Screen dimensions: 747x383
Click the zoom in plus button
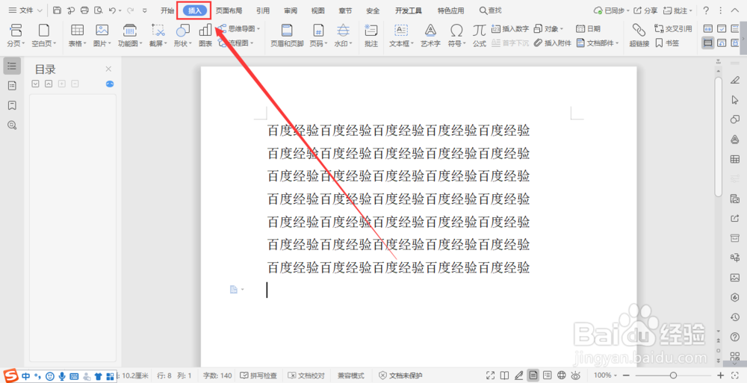[x=720, y=376]
